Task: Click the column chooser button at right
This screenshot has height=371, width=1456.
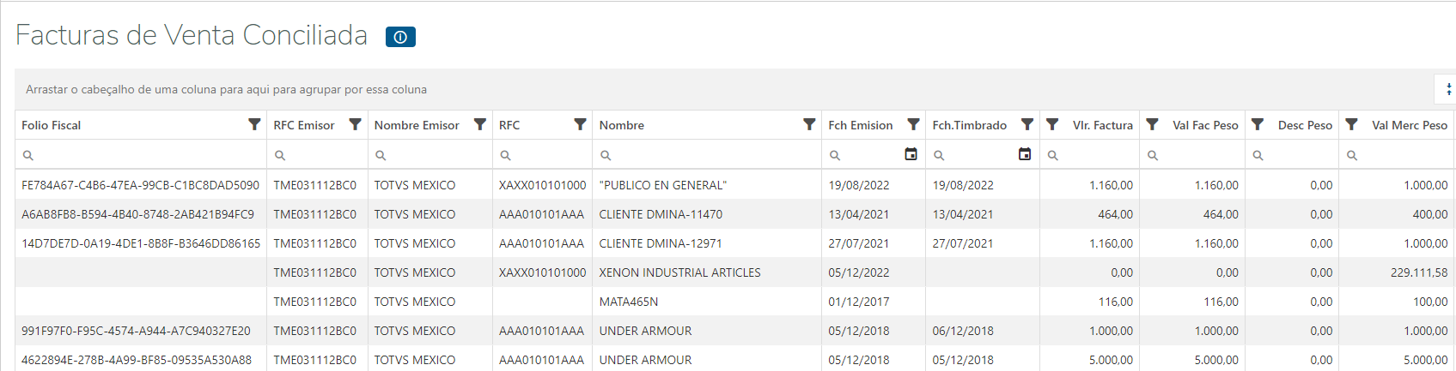Action: [1447, 89]
